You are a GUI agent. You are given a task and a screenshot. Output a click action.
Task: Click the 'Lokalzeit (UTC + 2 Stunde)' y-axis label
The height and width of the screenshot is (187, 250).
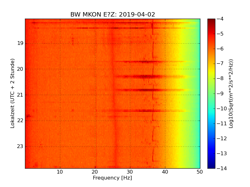click(12, 93)
